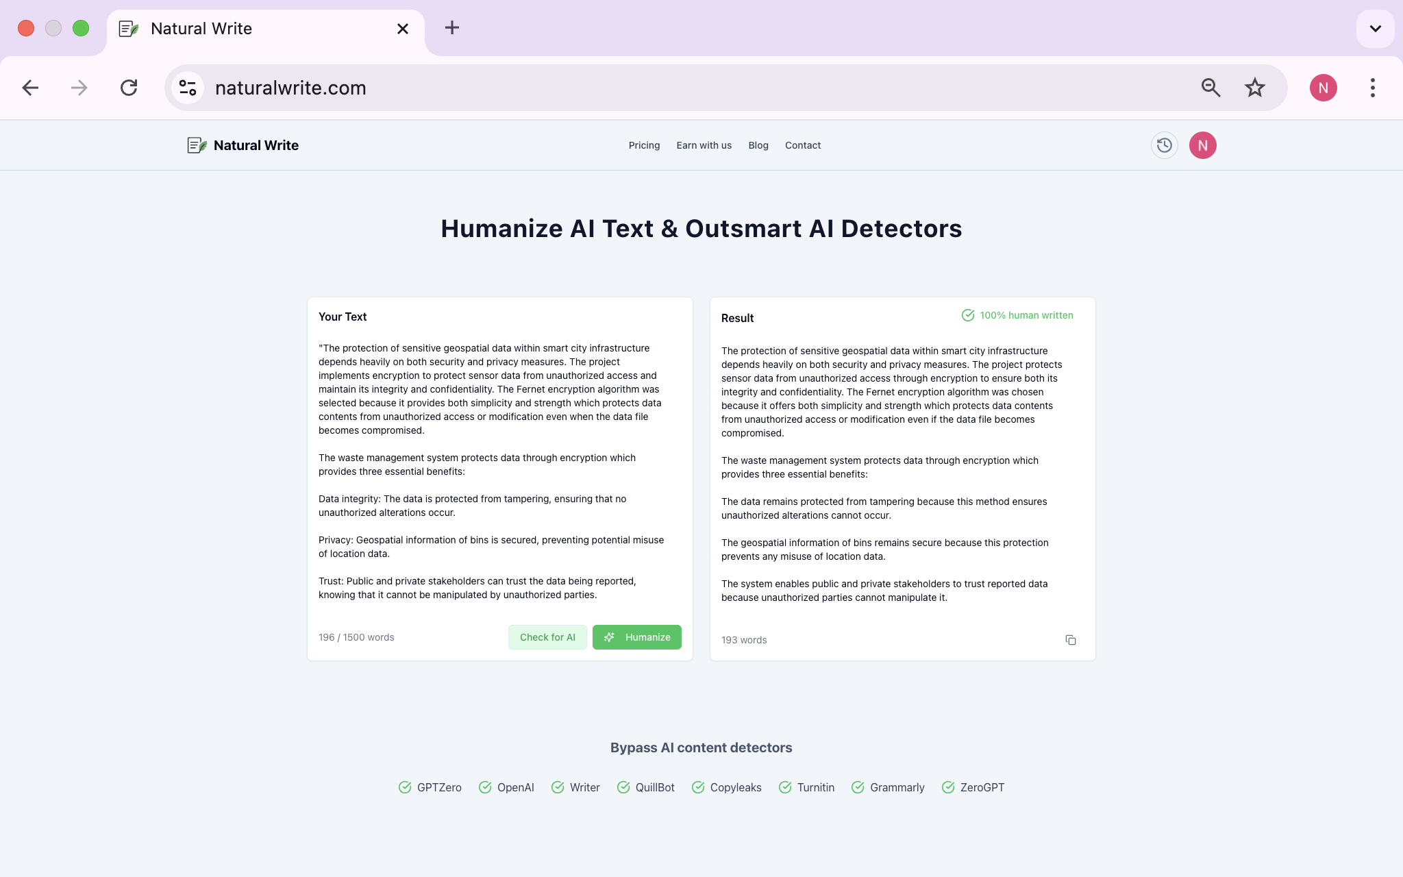
Task: Open Chrome profile N avatar
Action: pyautogui.click(x=1323, y=88)
